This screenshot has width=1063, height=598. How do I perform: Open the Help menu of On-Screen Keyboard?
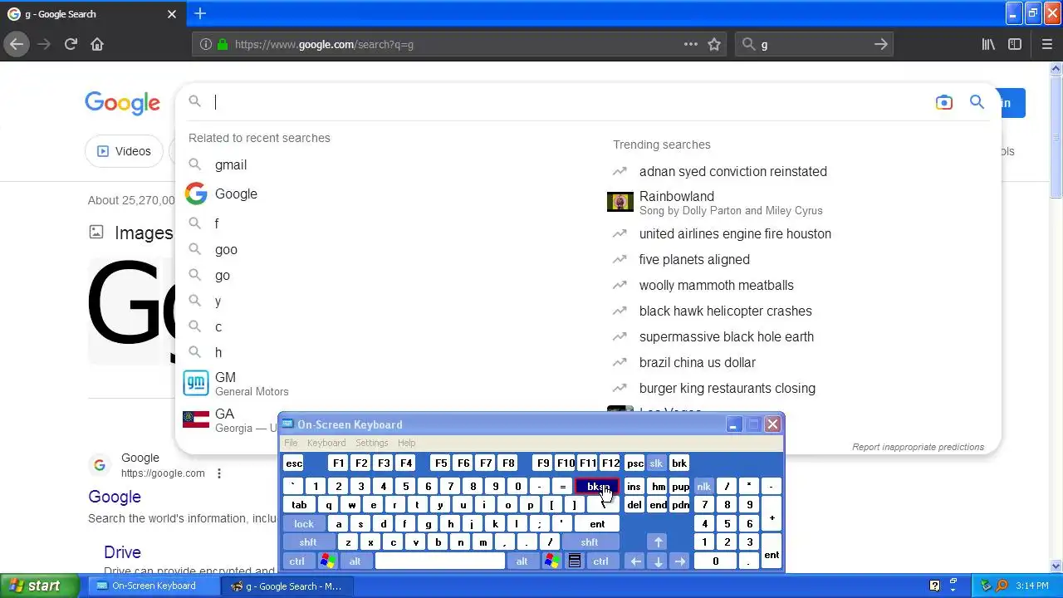(x=406, y=443)
